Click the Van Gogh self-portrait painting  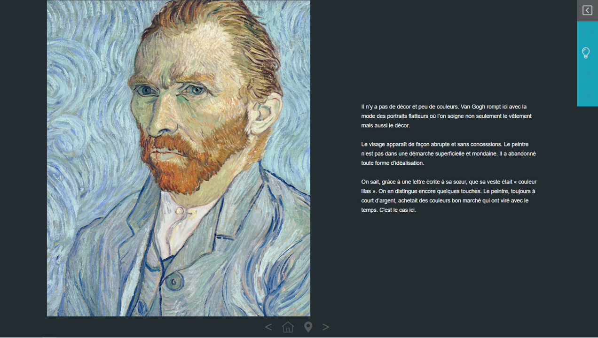click(179, 158)
